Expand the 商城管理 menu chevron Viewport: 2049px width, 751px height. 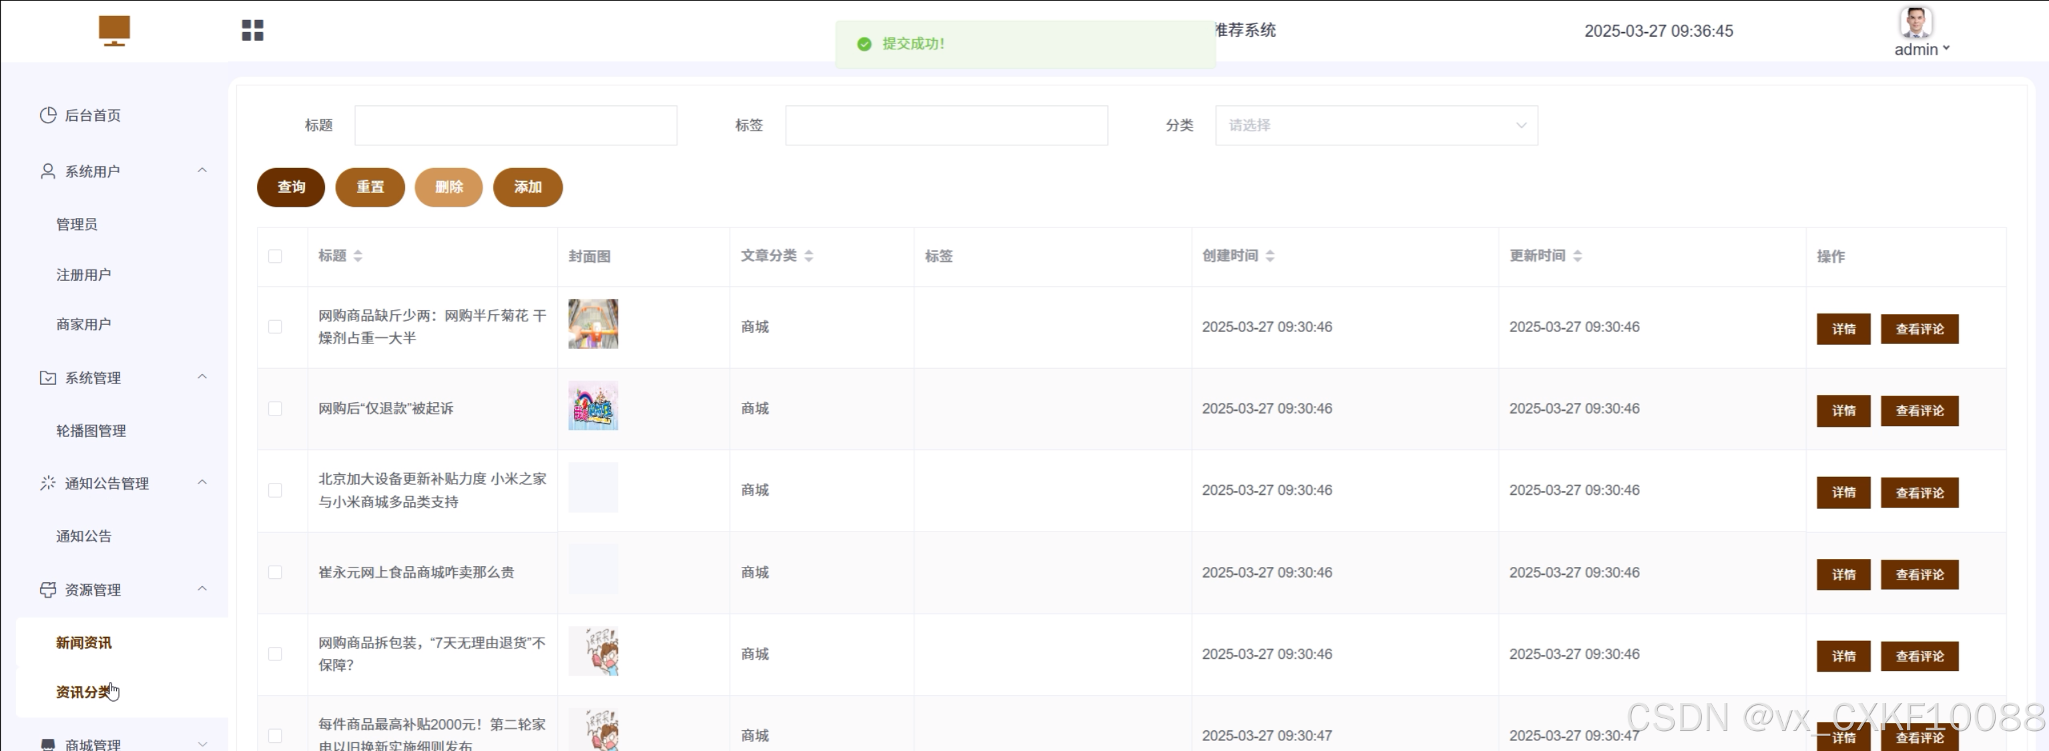click(202, 744)
